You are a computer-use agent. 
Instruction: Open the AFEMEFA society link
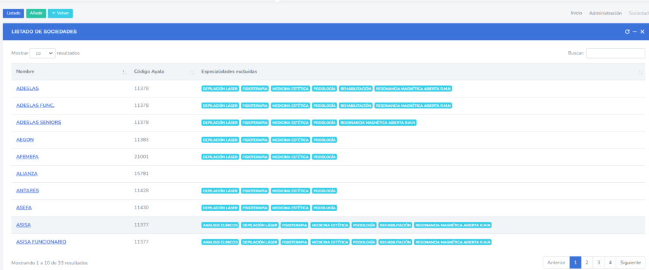(27, 156)
